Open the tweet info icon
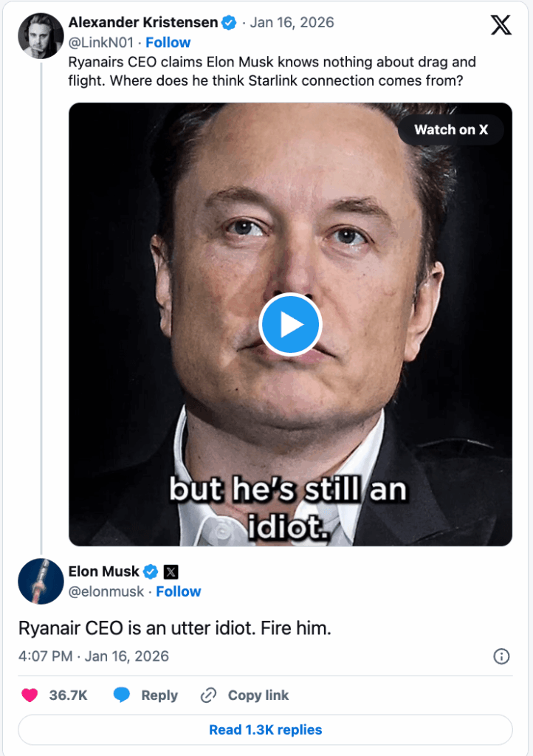 [x=501, y=656]
